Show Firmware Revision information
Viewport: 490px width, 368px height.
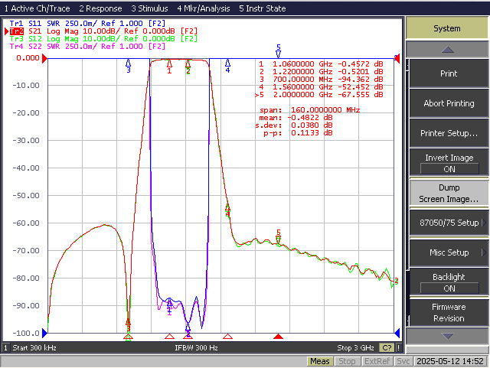tap(449, 312)
